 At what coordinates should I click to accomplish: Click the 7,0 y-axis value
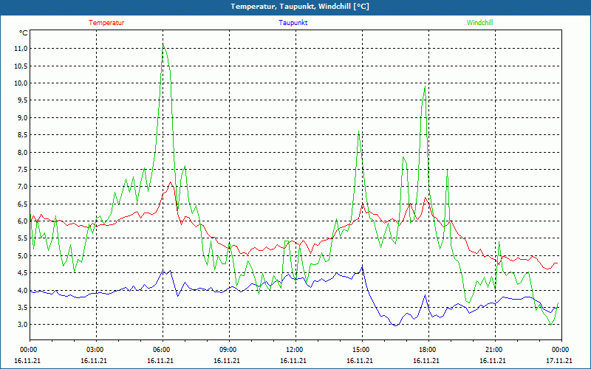[x=22, y=187]
